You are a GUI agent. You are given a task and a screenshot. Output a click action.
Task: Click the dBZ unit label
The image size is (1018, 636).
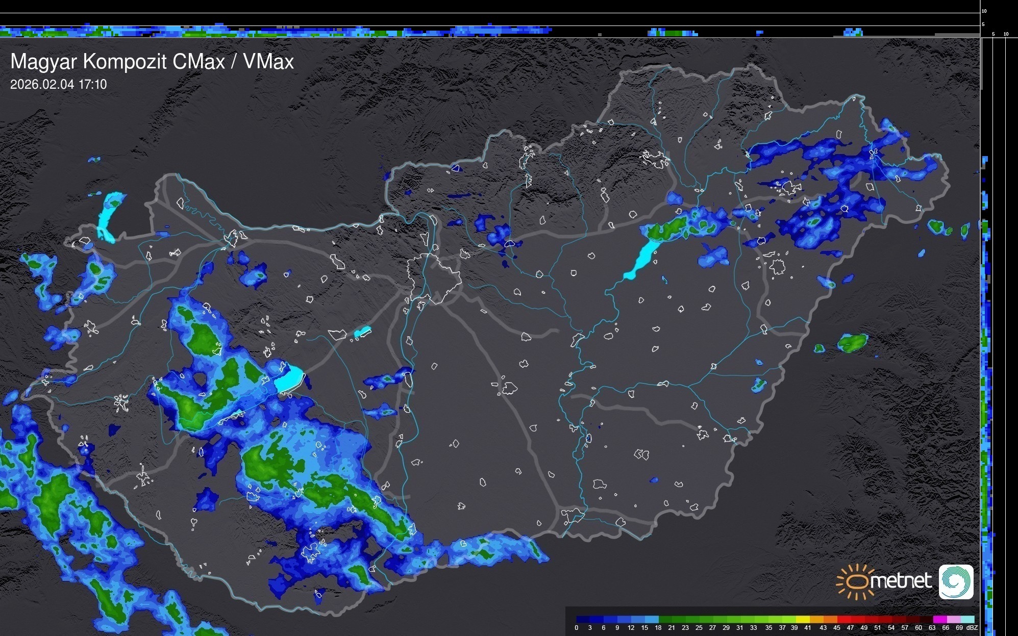(972, 628)
